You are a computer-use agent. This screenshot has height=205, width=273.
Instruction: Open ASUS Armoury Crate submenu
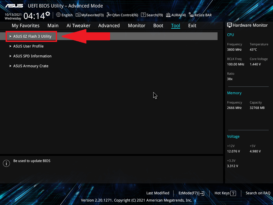coord(31,66)
